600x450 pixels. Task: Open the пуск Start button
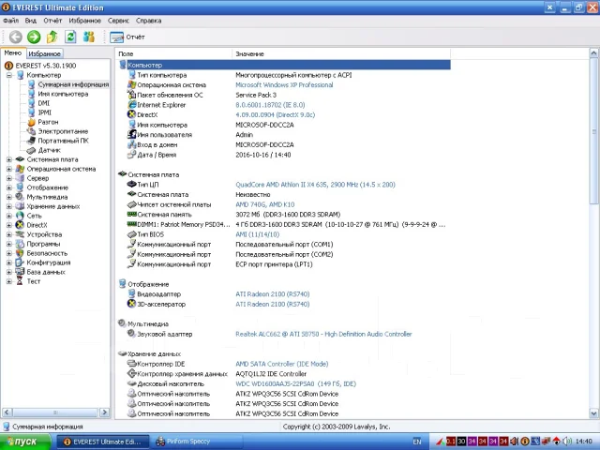pos(25,442)
